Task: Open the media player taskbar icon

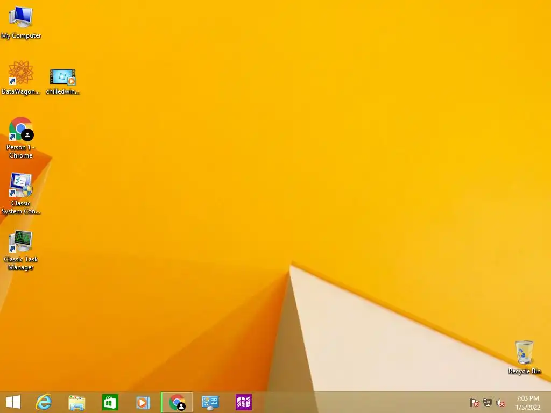Action: pyautogui.click(x=143, y=402)
